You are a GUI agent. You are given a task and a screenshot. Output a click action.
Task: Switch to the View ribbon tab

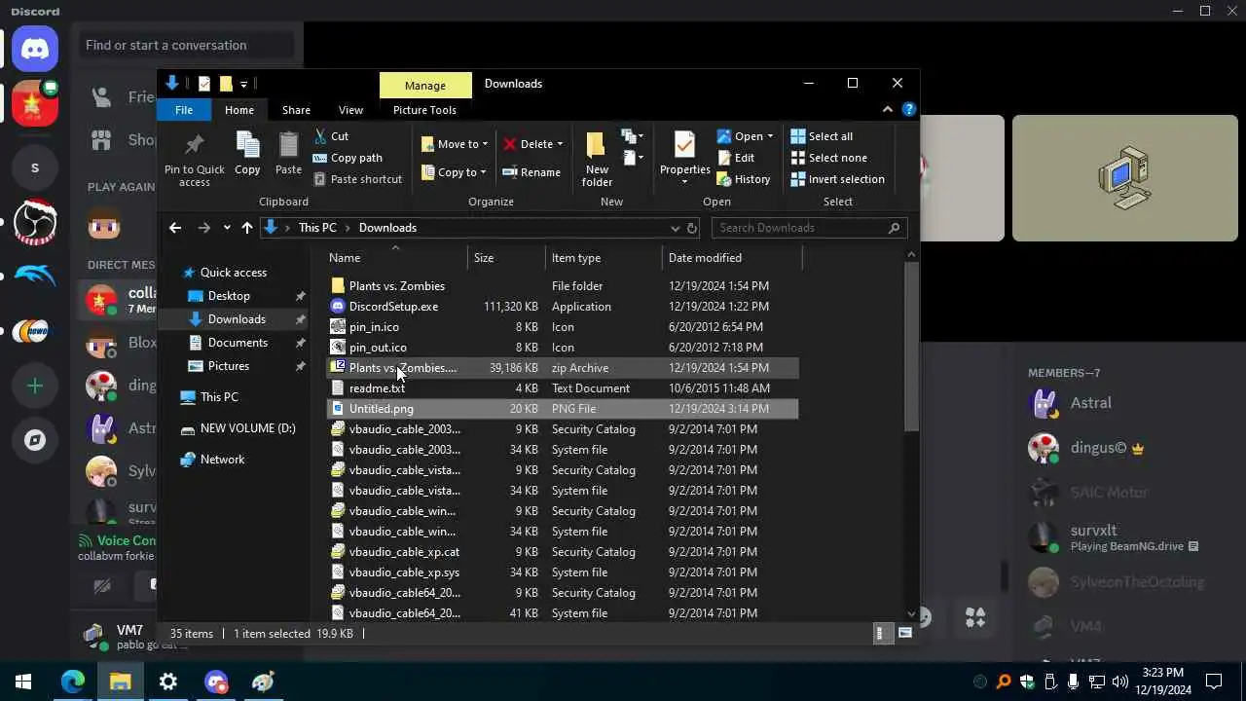(350, 110)
